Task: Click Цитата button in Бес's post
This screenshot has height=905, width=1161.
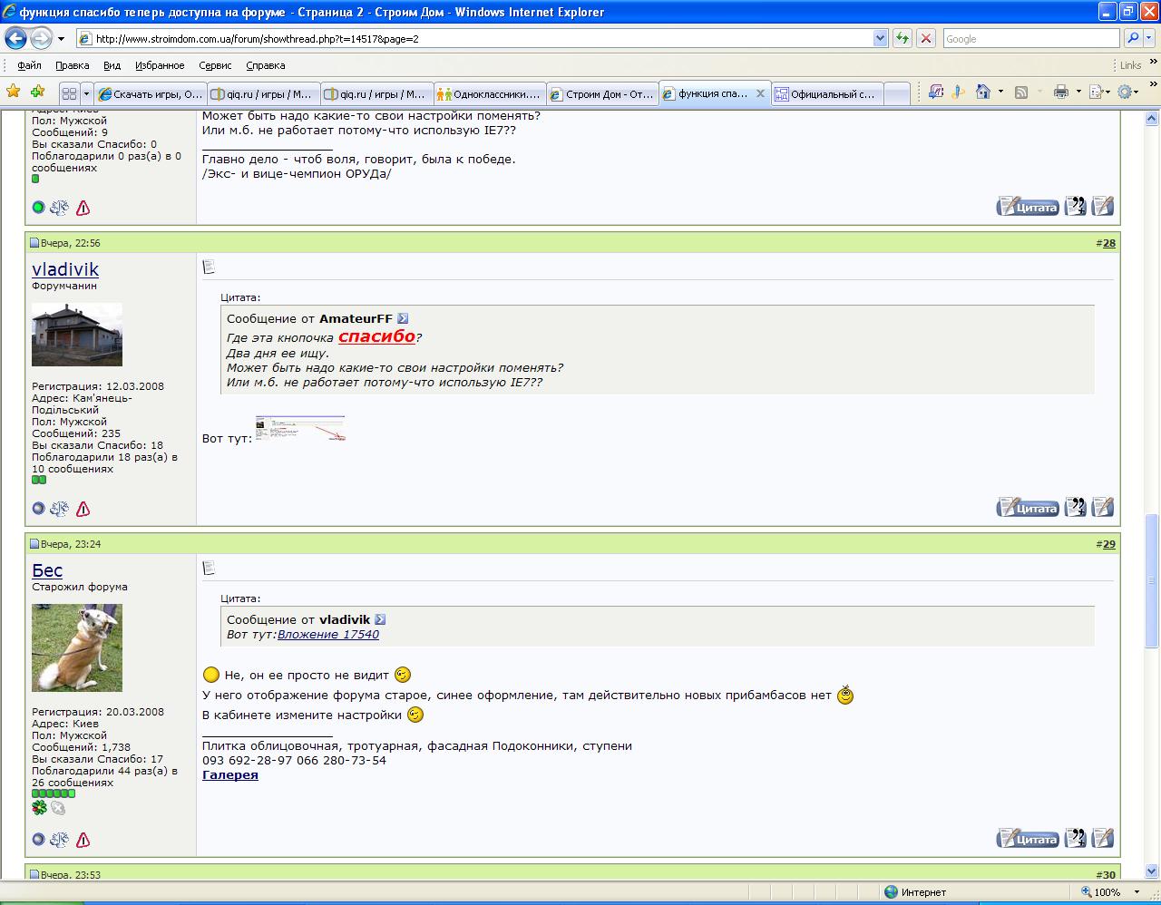Action: (x=1028, y=839)
